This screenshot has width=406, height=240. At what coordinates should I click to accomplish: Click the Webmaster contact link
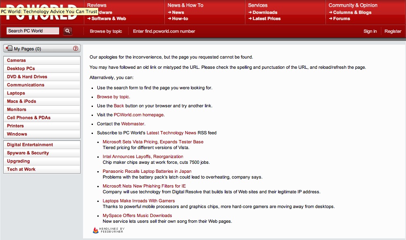point(133,124)
